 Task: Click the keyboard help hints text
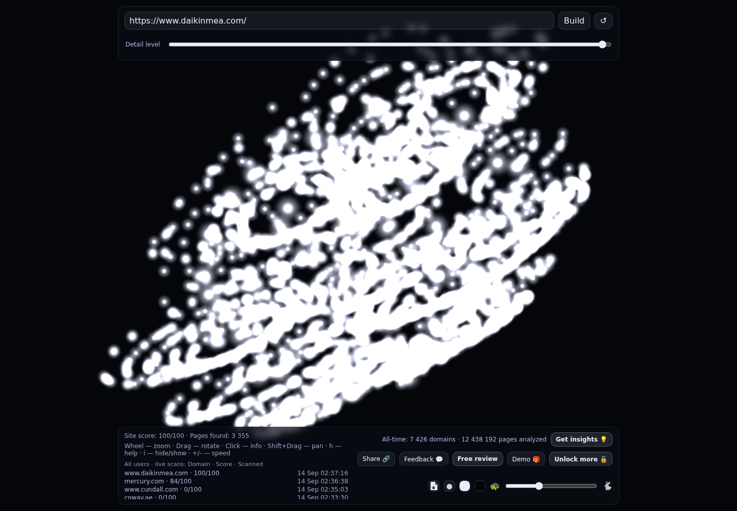point(233,450)
